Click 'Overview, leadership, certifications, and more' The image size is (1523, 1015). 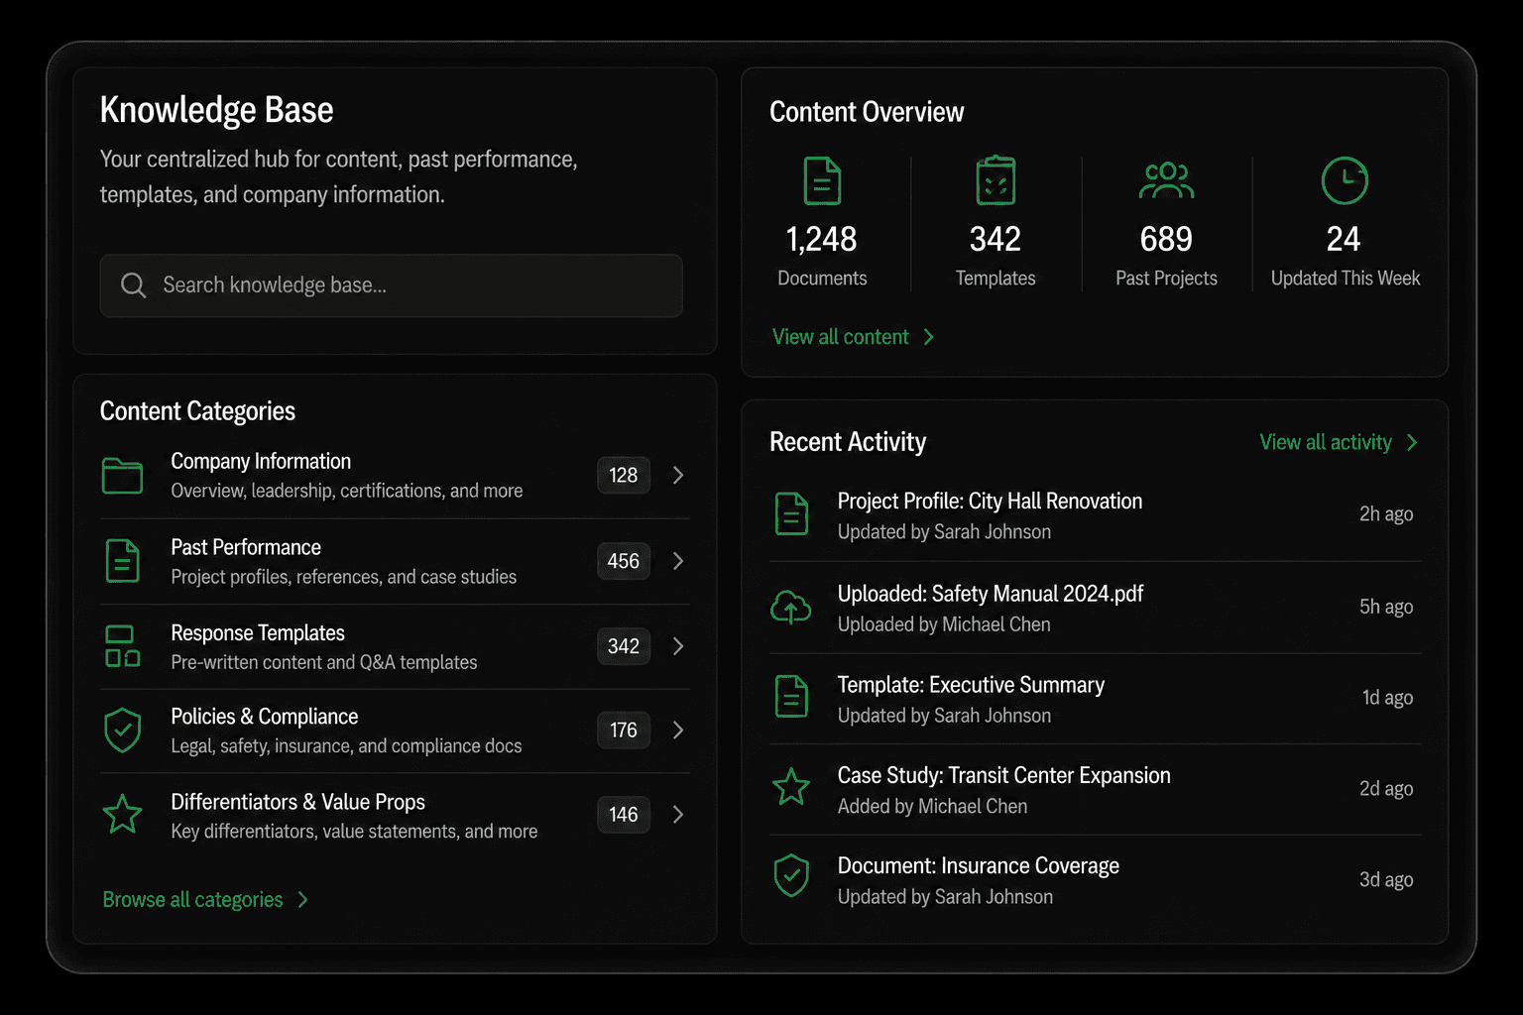pos(346,491)
